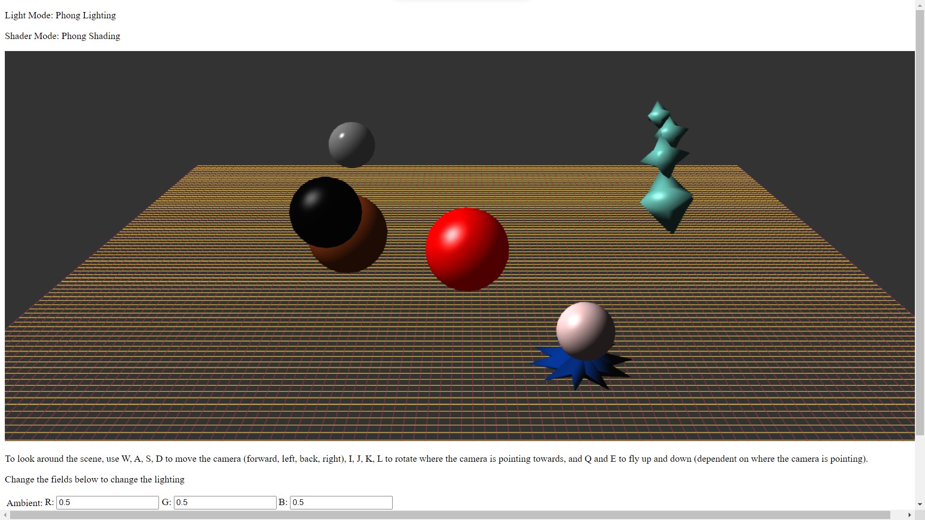Click the Shader Mode: Phong Shading text
The width and height of the screenshot is (925, 520).
[62, 36]
